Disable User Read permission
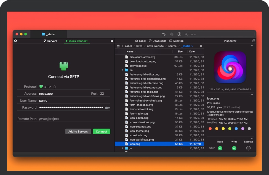This screenshot has height=175, width=269. pyautogui.click(x=220, y=148)
